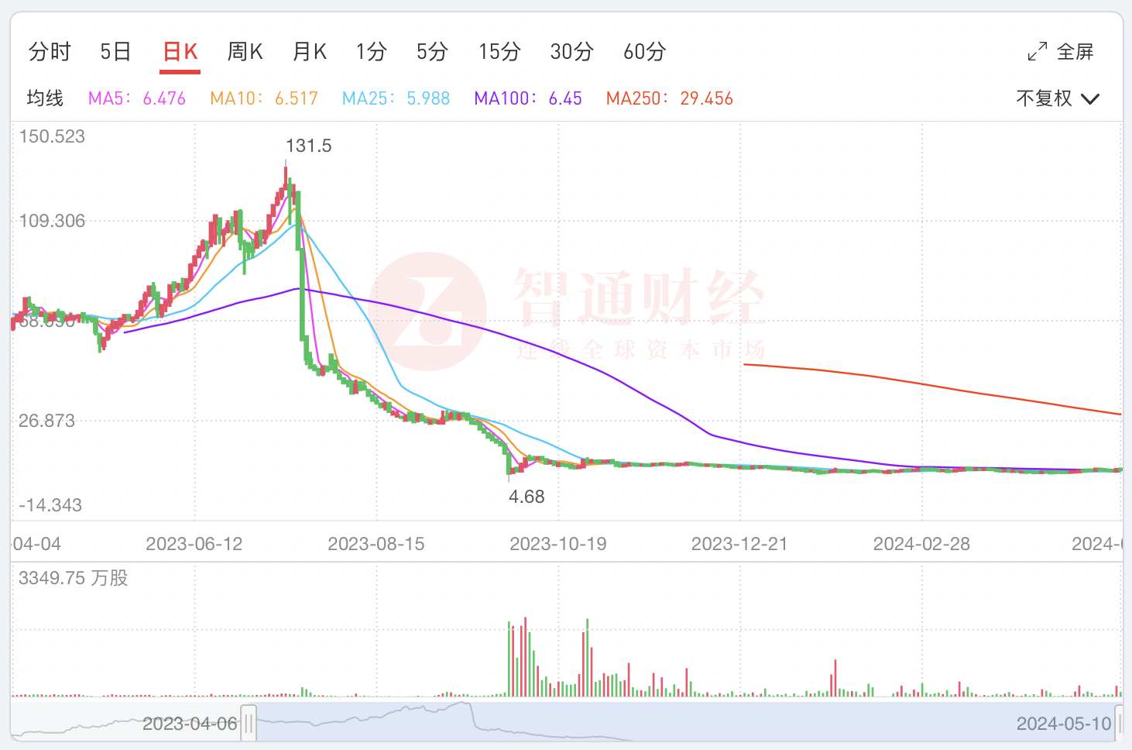Switch to 月K monthly view
This screenshot has width=1132, height=750.
pos(310,52)
